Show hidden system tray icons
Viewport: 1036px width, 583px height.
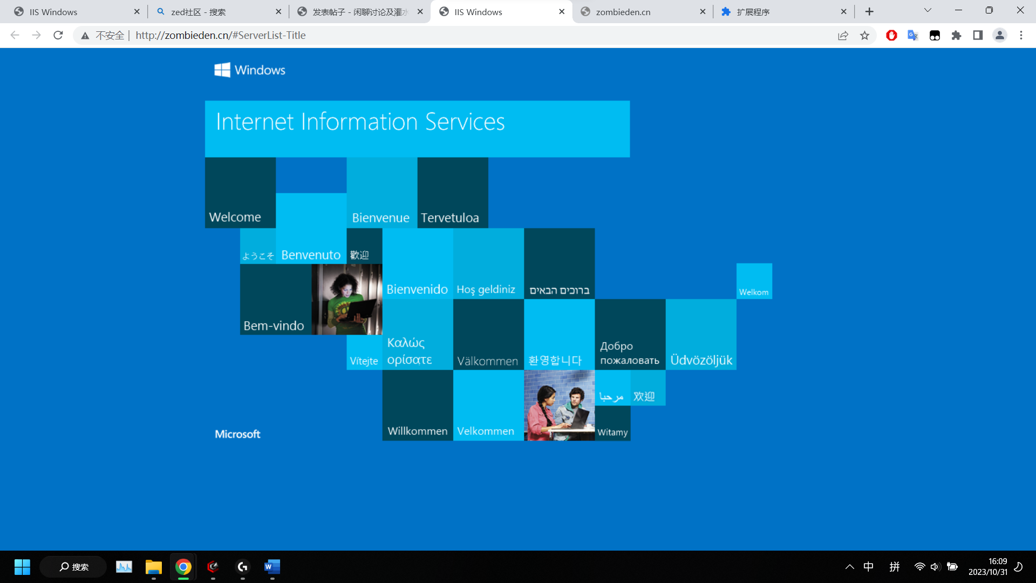pos(850,567)
